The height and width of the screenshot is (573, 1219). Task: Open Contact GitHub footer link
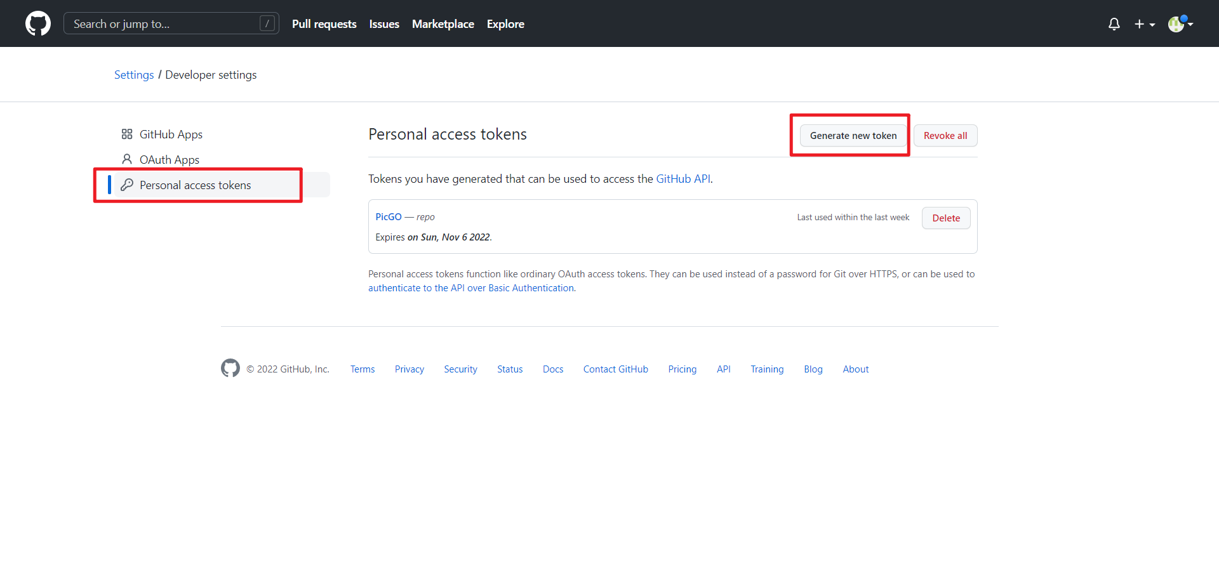(x=616, y=369)
